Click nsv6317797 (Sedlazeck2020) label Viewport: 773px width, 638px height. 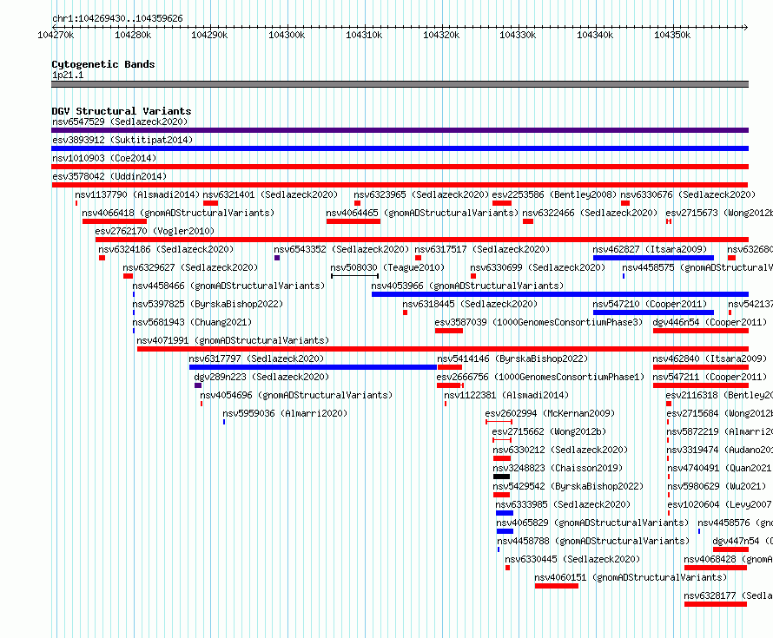pos(256,358)
